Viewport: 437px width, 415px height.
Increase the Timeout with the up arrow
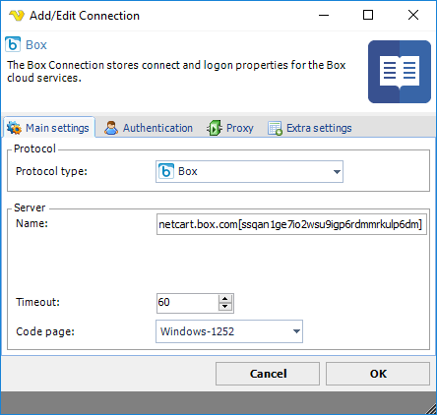click(x=225, y=299)
